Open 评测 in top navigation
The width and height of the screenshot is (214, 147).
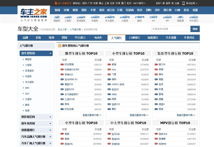click(x=66, y=10)
